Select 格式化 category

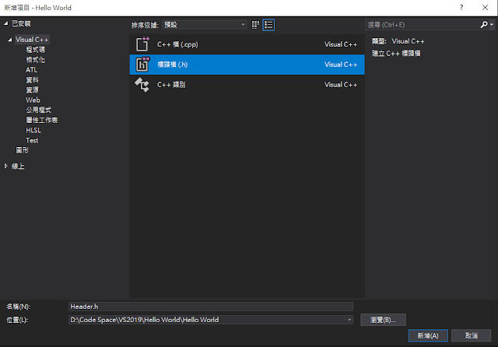pyautogui.click(x=35, y=60)
